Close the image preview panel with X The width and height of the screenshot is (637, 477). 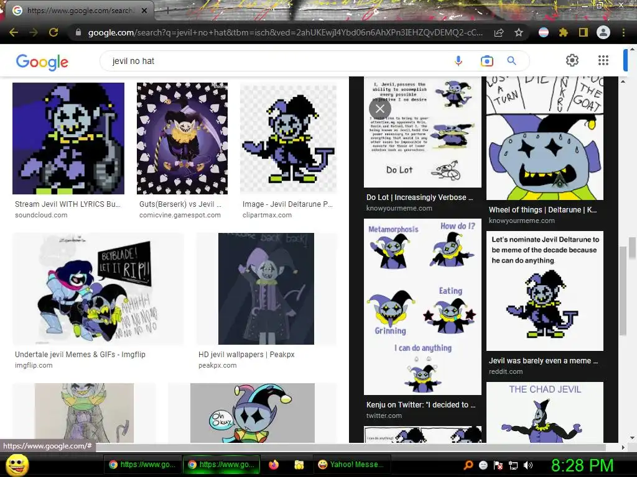point(380,108)
